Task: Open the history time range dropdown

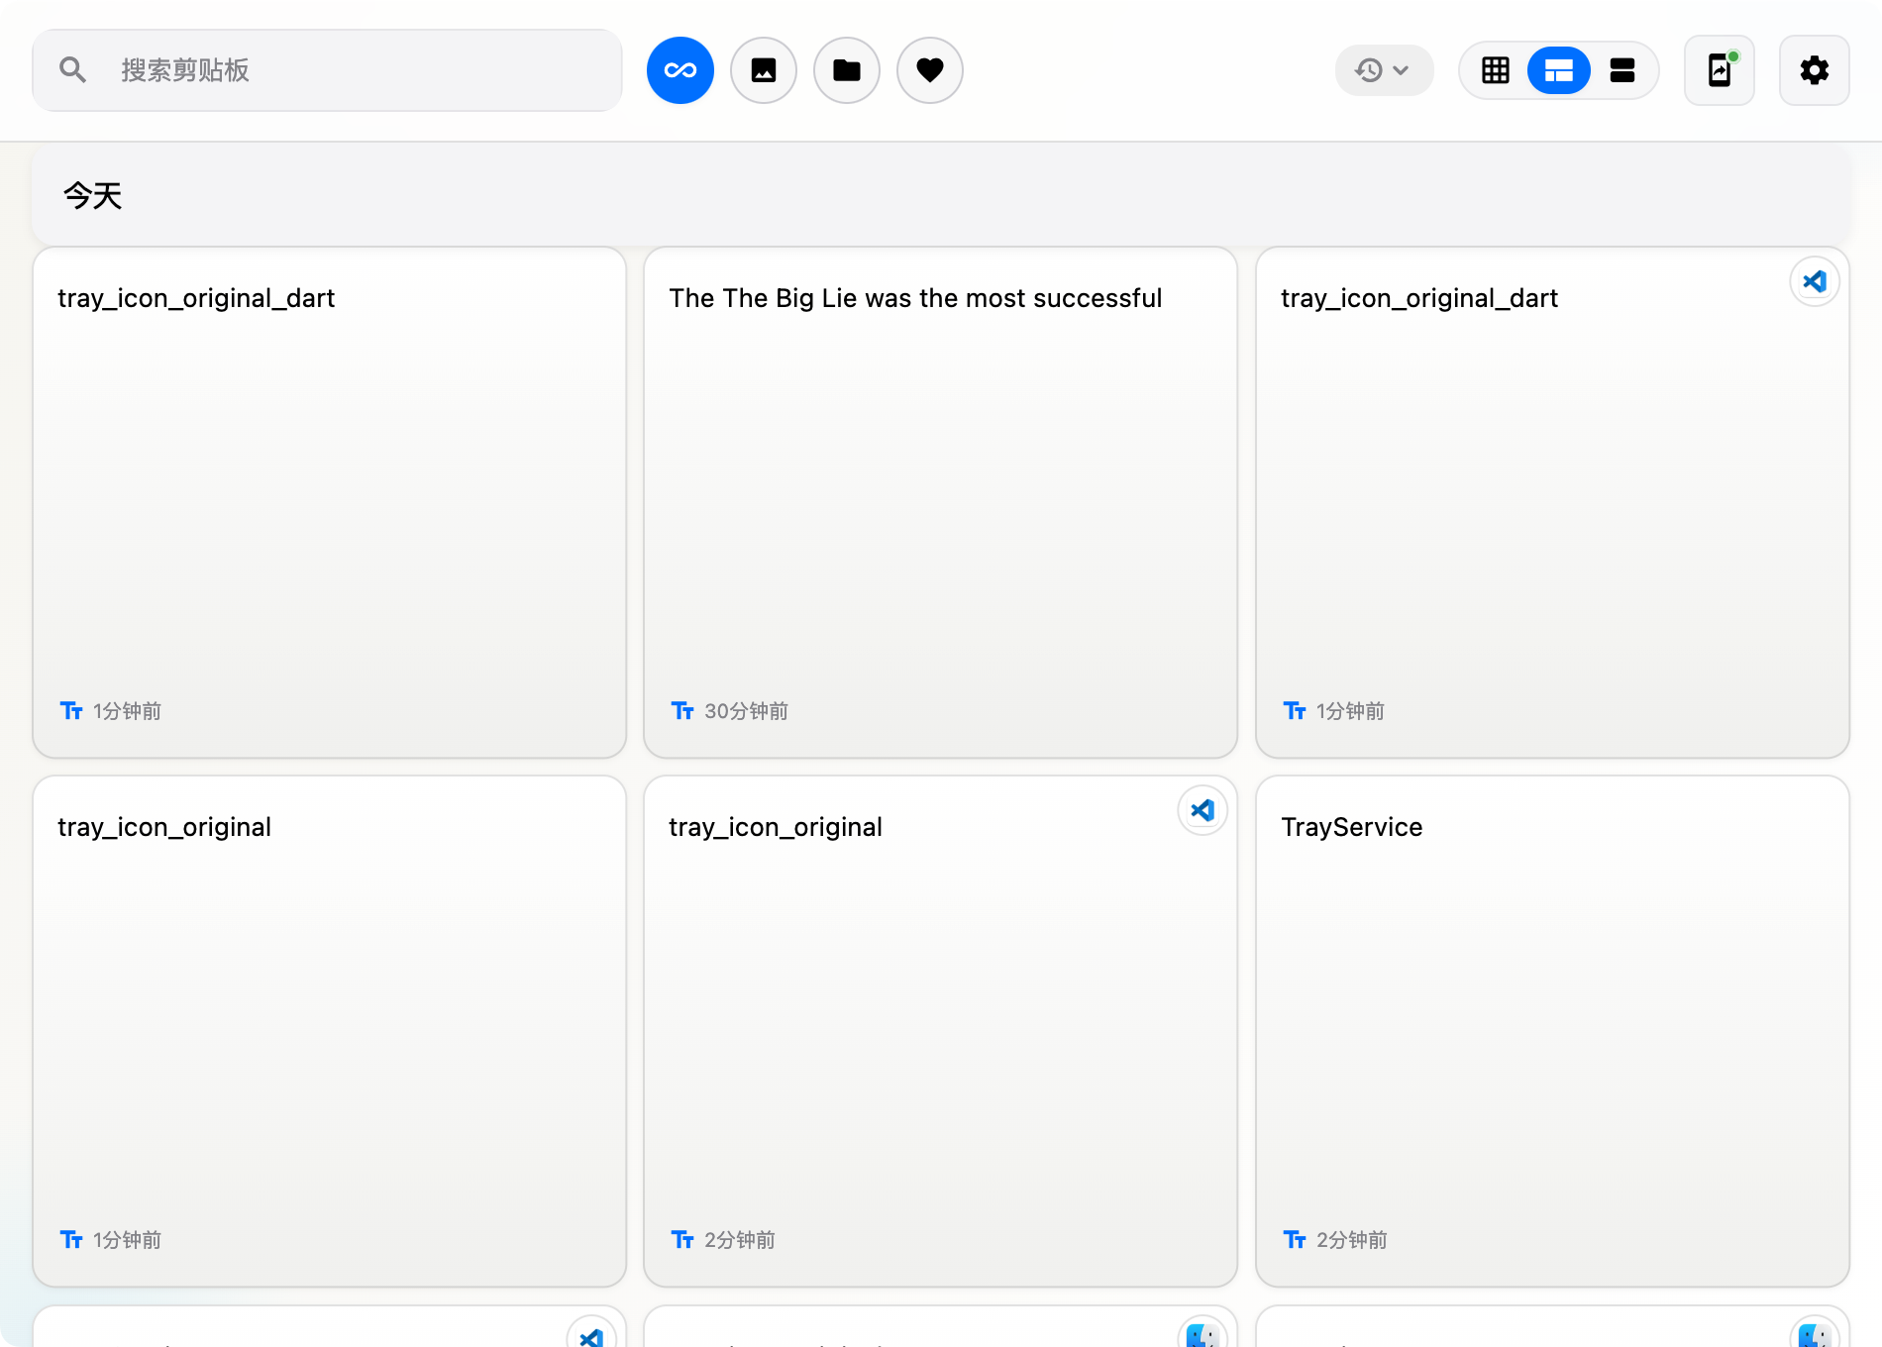Action: pos(1384,70)
